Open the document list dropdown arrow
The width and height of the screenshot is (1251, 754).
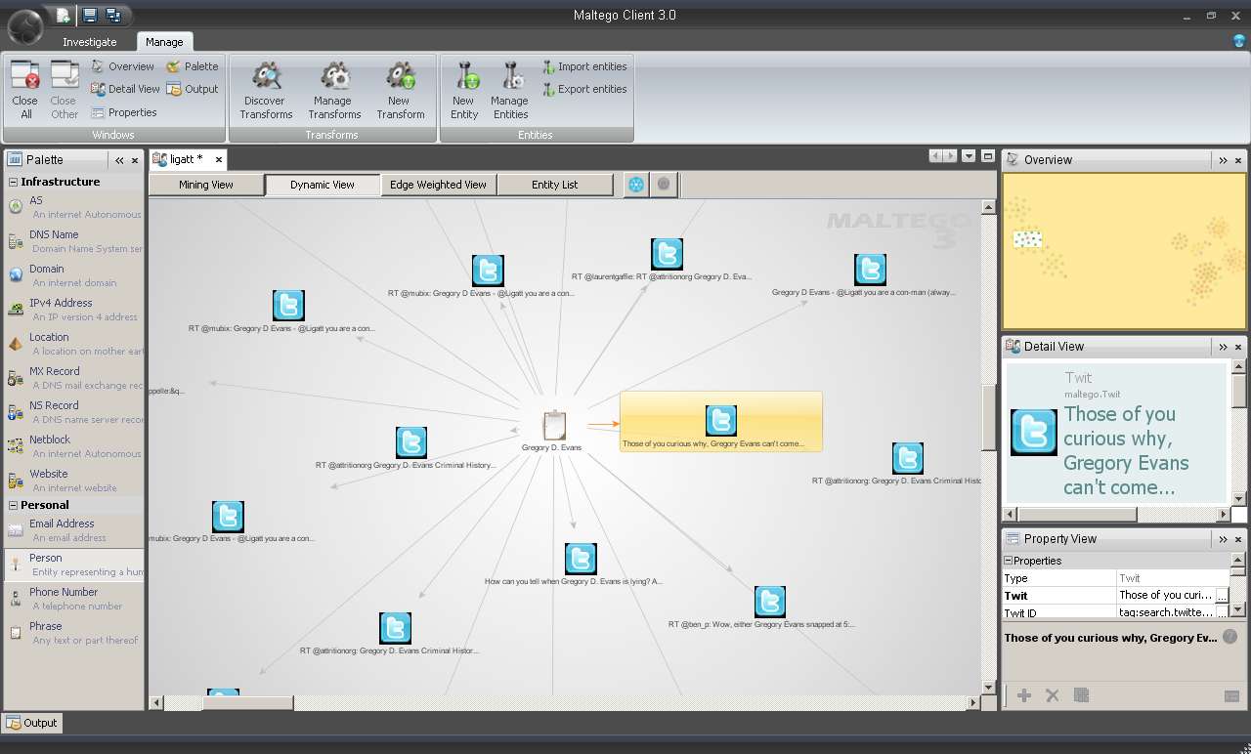tap(969, 156)
